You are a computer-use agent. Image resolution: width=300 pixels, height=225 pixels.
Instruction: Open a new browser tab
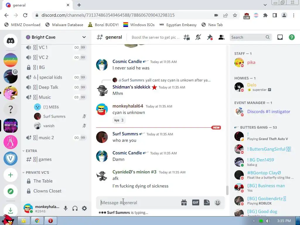79,5
